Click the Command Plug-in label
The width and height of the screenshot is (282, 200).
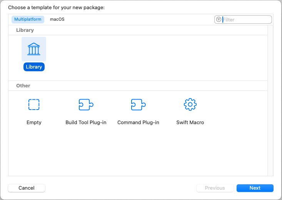pos(138,123)
